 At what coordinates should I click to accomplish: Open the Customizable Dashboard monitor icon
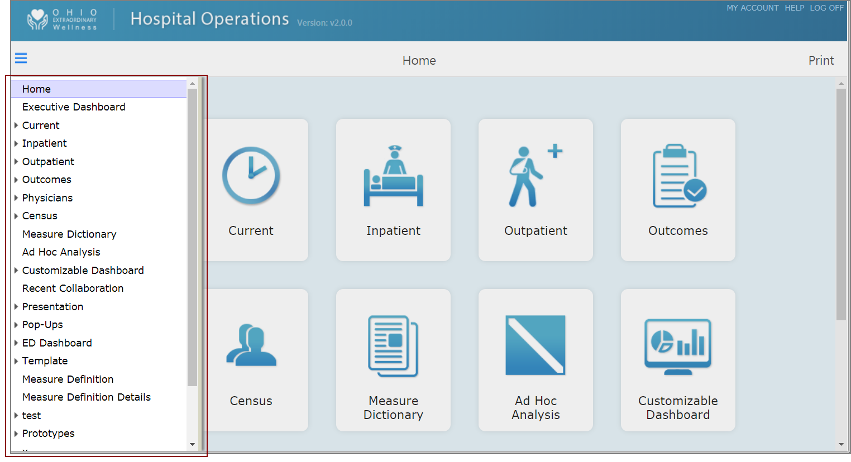677,345
